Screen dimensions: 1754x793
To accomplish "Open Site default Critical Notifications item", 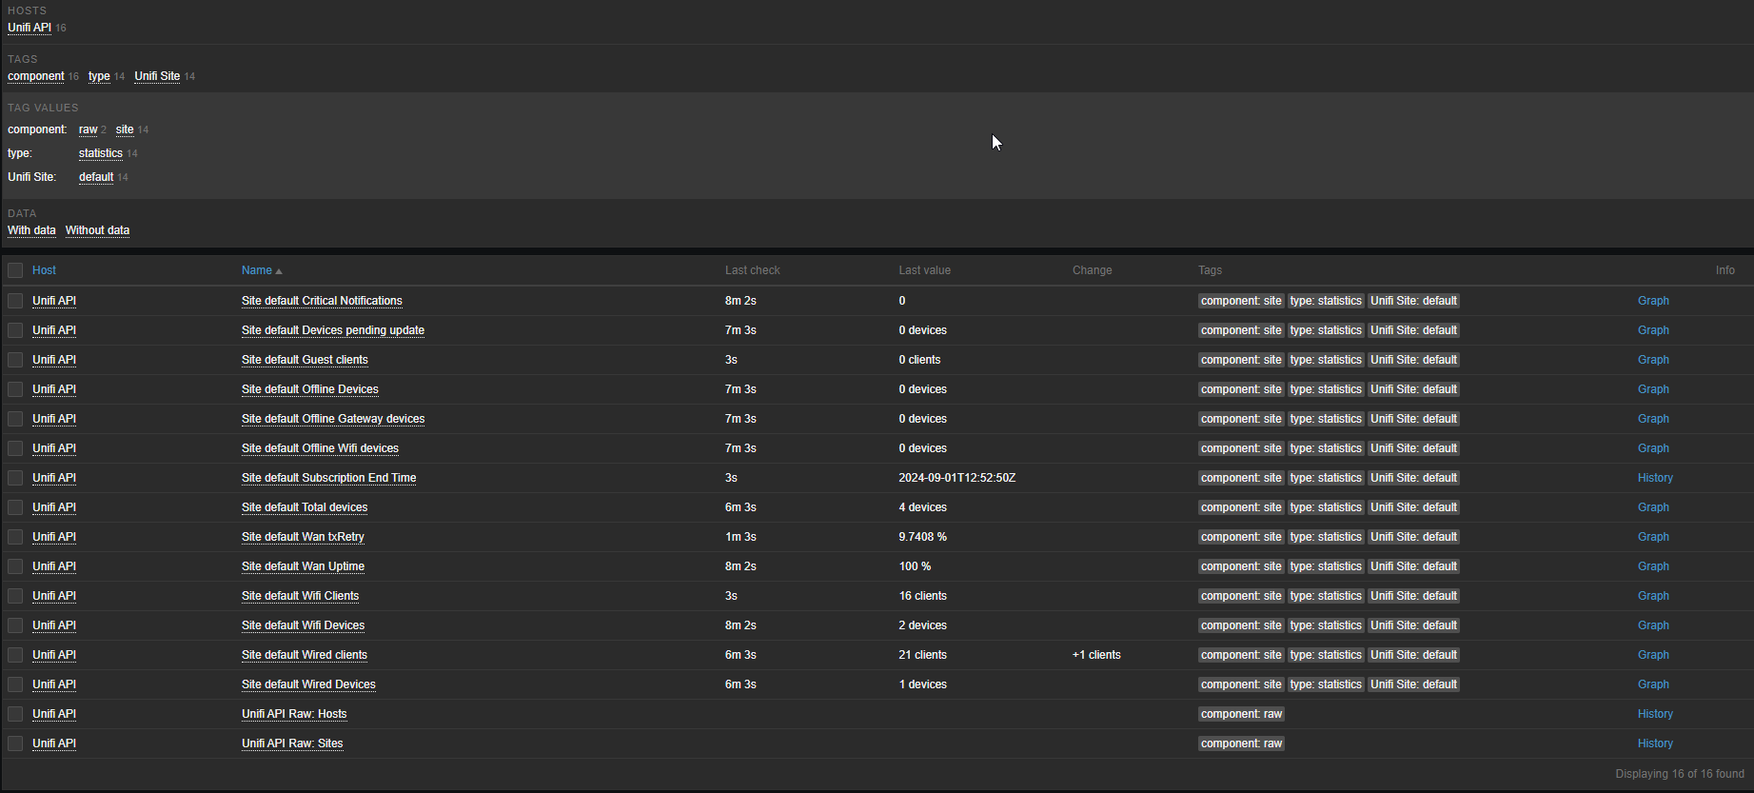I will [x=322, y=301].
